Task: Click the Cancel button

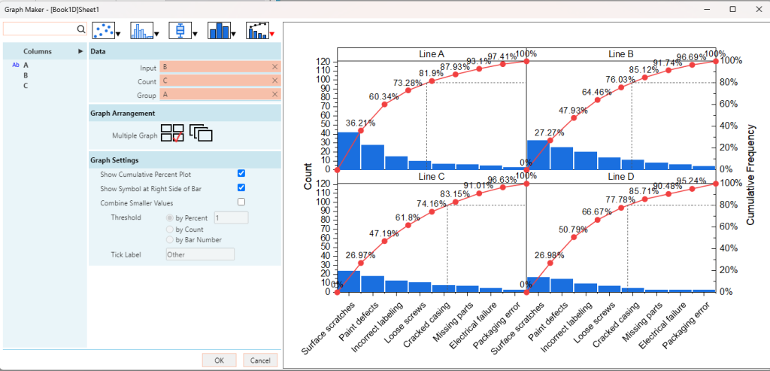Action: (260, 360)
